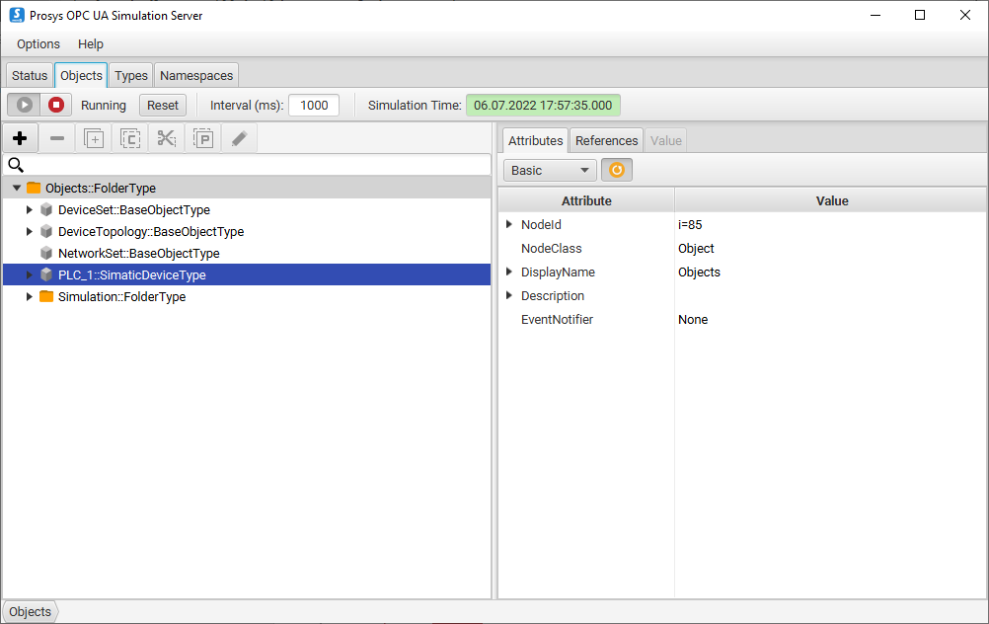Screen dimensions: 989x624
Task: Open the Basic attribute view dropdown
Action: [x=550, y=170]
